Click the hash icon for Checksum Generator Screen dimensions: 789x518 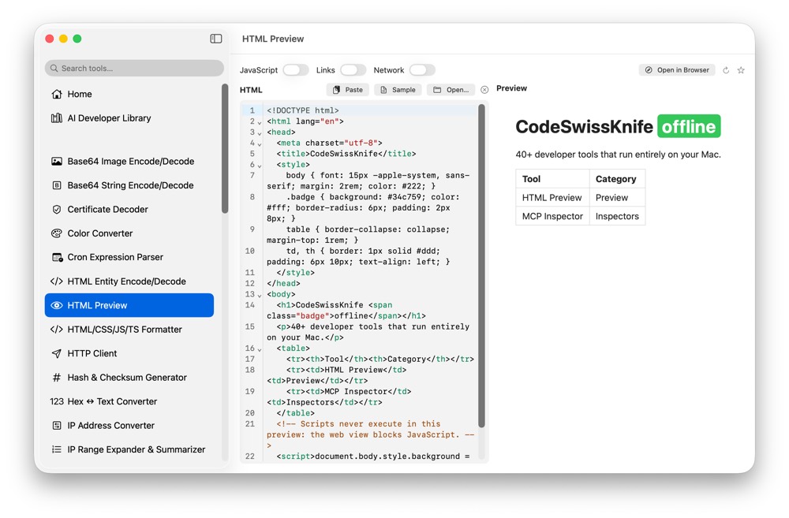57,377
